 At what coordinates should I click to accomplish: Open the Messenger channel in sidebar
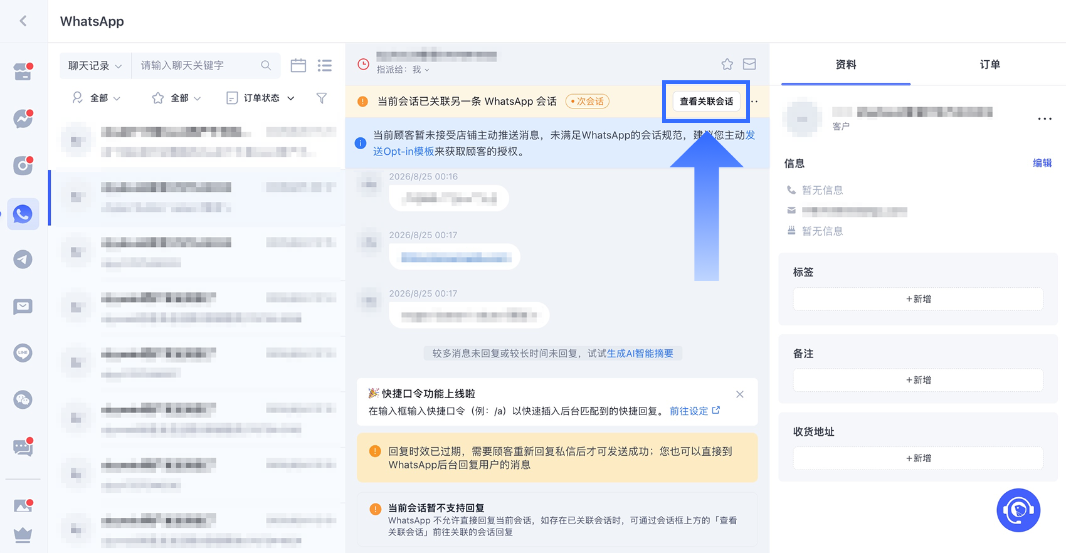(23, 118)
